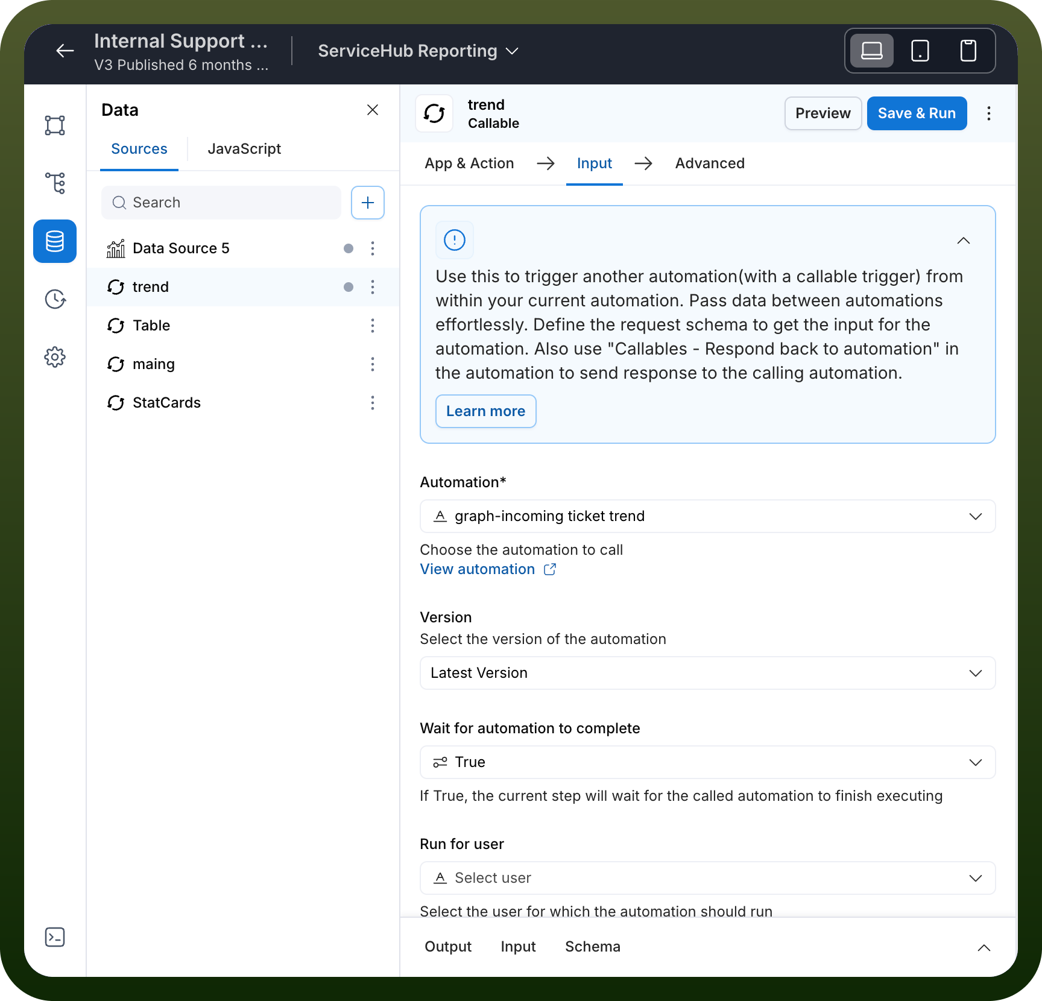Click the trend callable icon in header
This screenshot has height=1001, width=1042.
tap(434, 113)
